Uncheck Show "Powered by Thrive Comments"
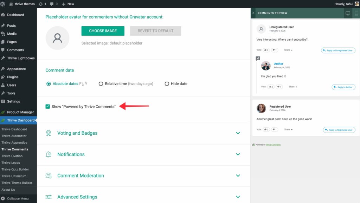The image size is (360, 203). tap(48, 107)
